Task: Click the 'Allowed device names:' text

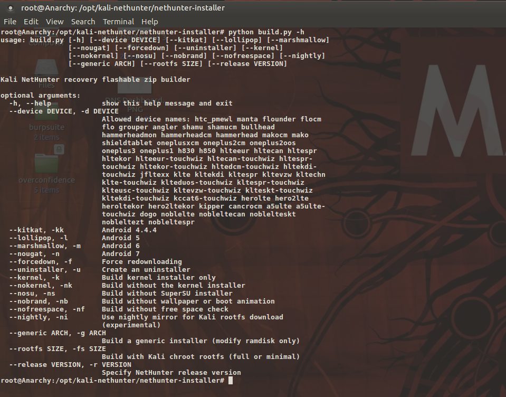Action: tap(146, 119)
